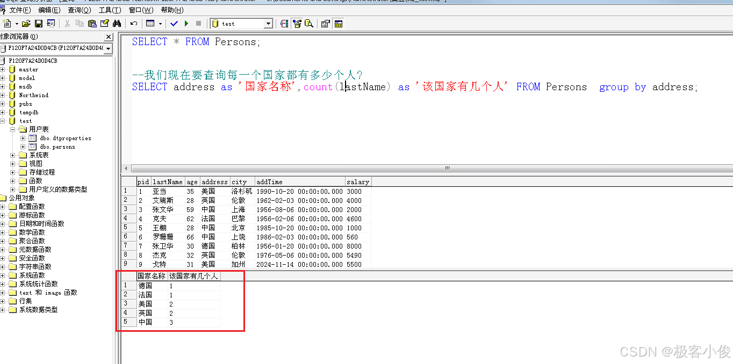This screenshot has height=364, width=733.
Task: Click the addTime column header
Action: pyautogui.click(x=300, y=182)
